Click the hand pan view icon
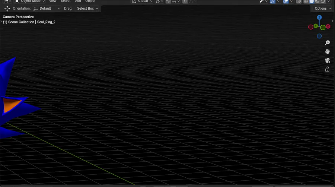 [327, 51]
